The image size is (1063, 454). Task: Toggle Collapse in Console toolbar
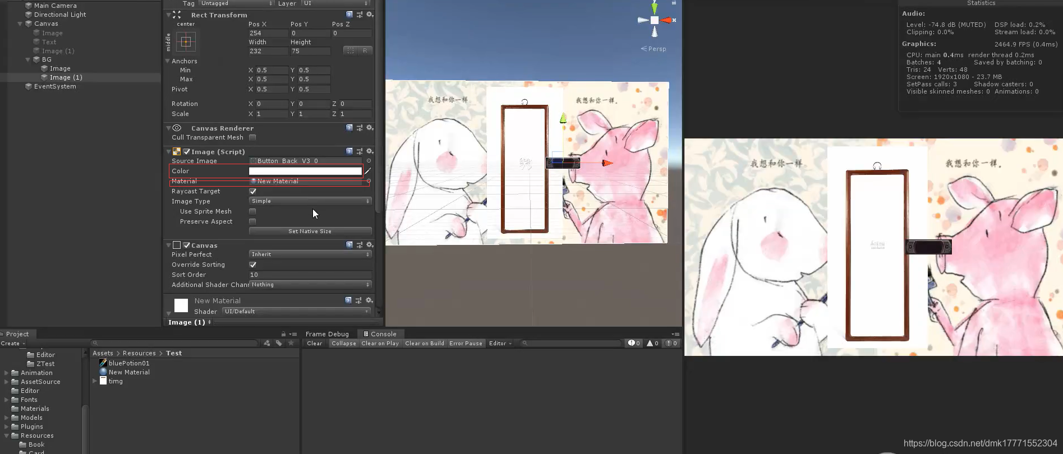(344, 343)
